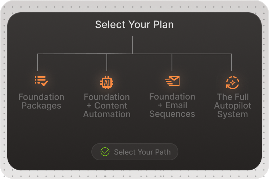This screenshot has width=269, height=179.
Task: Pick the Foundation + Content Automation label
Action: click(107, 106)
